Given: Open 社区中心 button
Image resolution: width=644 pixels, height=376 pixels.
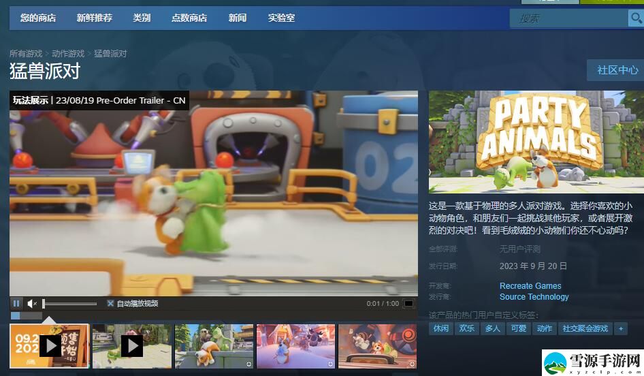Looking at the screenshot, I should click(617, 70).
